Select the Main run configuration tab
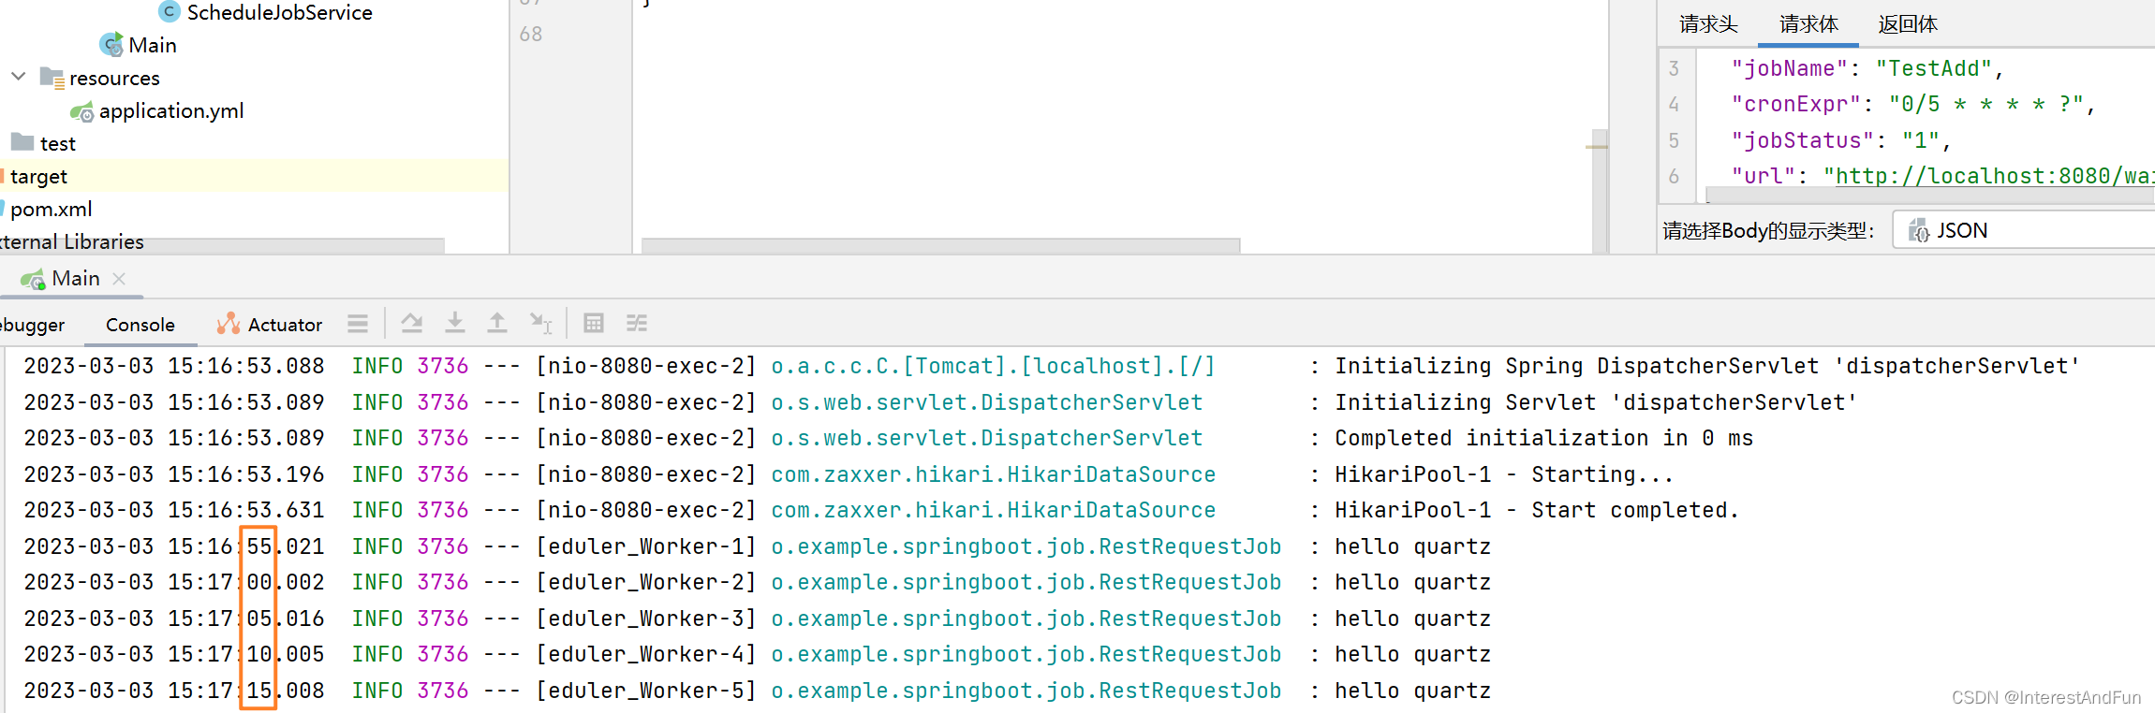Viewport: 2155px width, 713px height. tap(76, 278)
